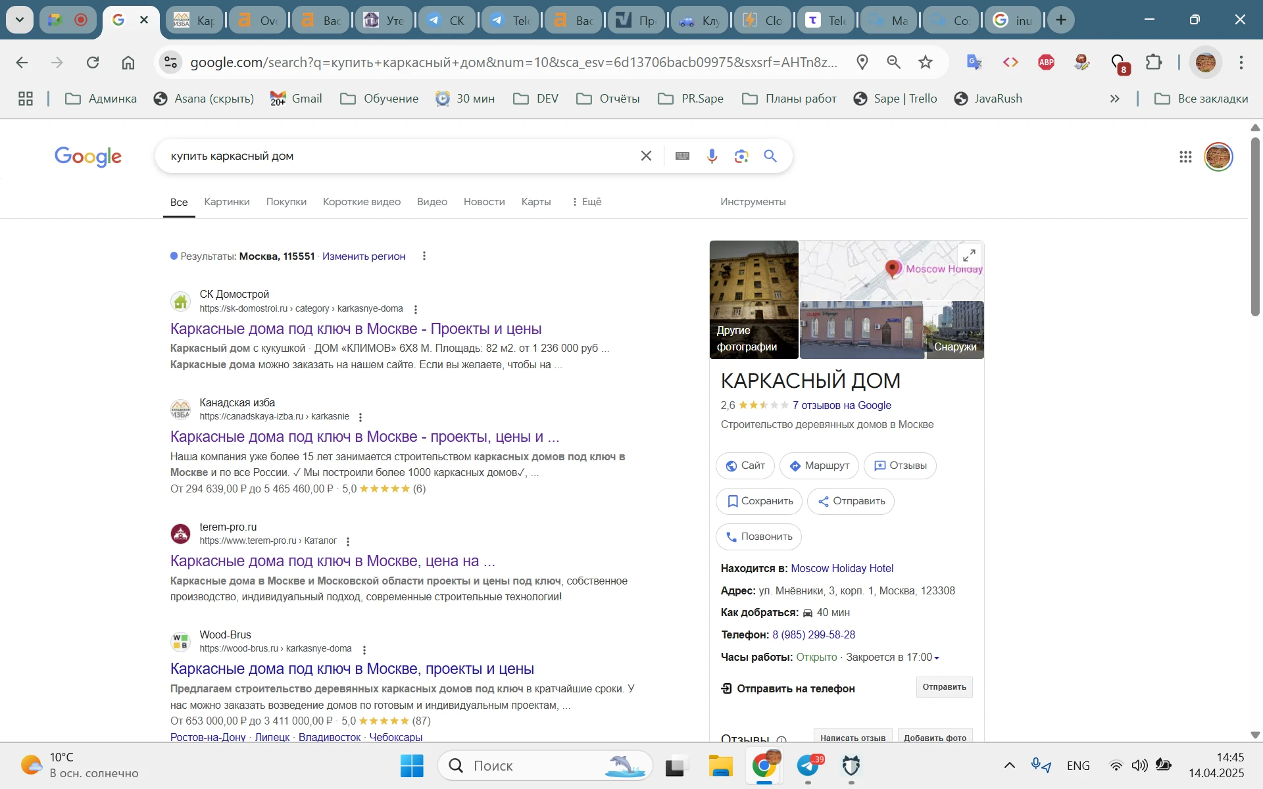
Task: Open the Google apps grid
Action: [x=1185, y=156]
